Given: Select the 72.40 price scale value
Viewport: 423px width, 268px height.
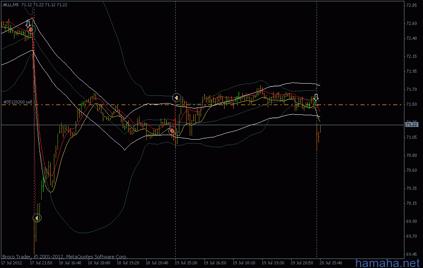Looking at the screenshot, I should (x=411, y=38).
